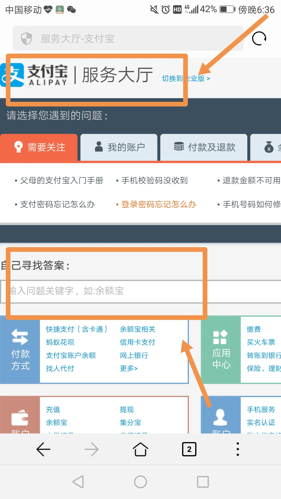Open 支付宝账户余额 topic
This screenshot has width=281, height=499.
click(71, 355)
